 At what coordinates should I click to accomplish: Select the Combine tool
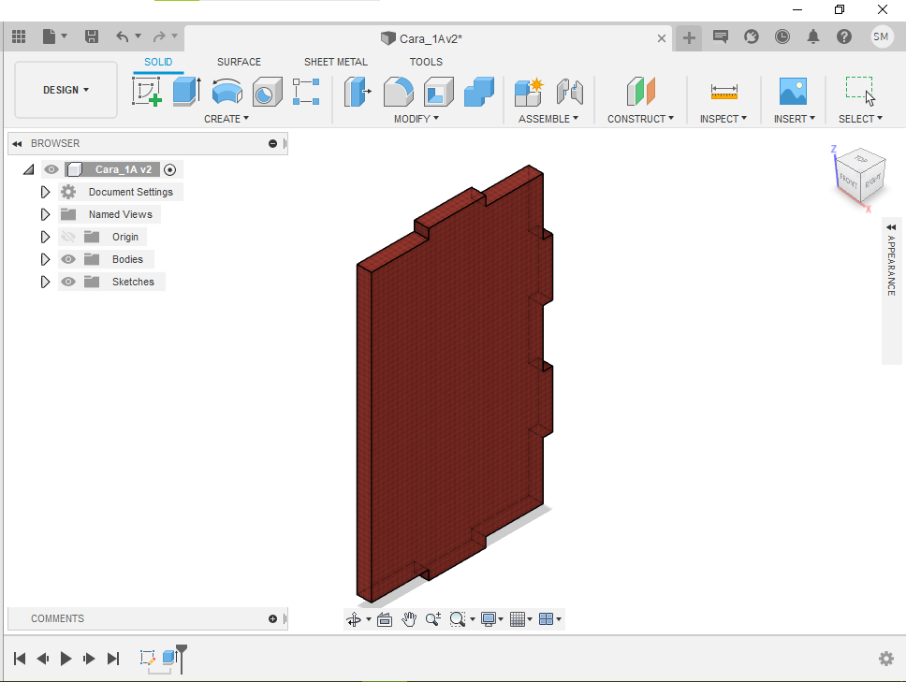(479, 92)
